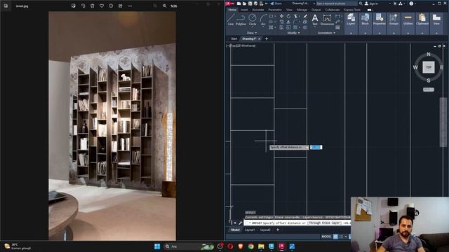Switch to the Annotate ribbon tab
The height and width of the screenshot is (252, 449).
pyautogui.click(x=258, y=10)
